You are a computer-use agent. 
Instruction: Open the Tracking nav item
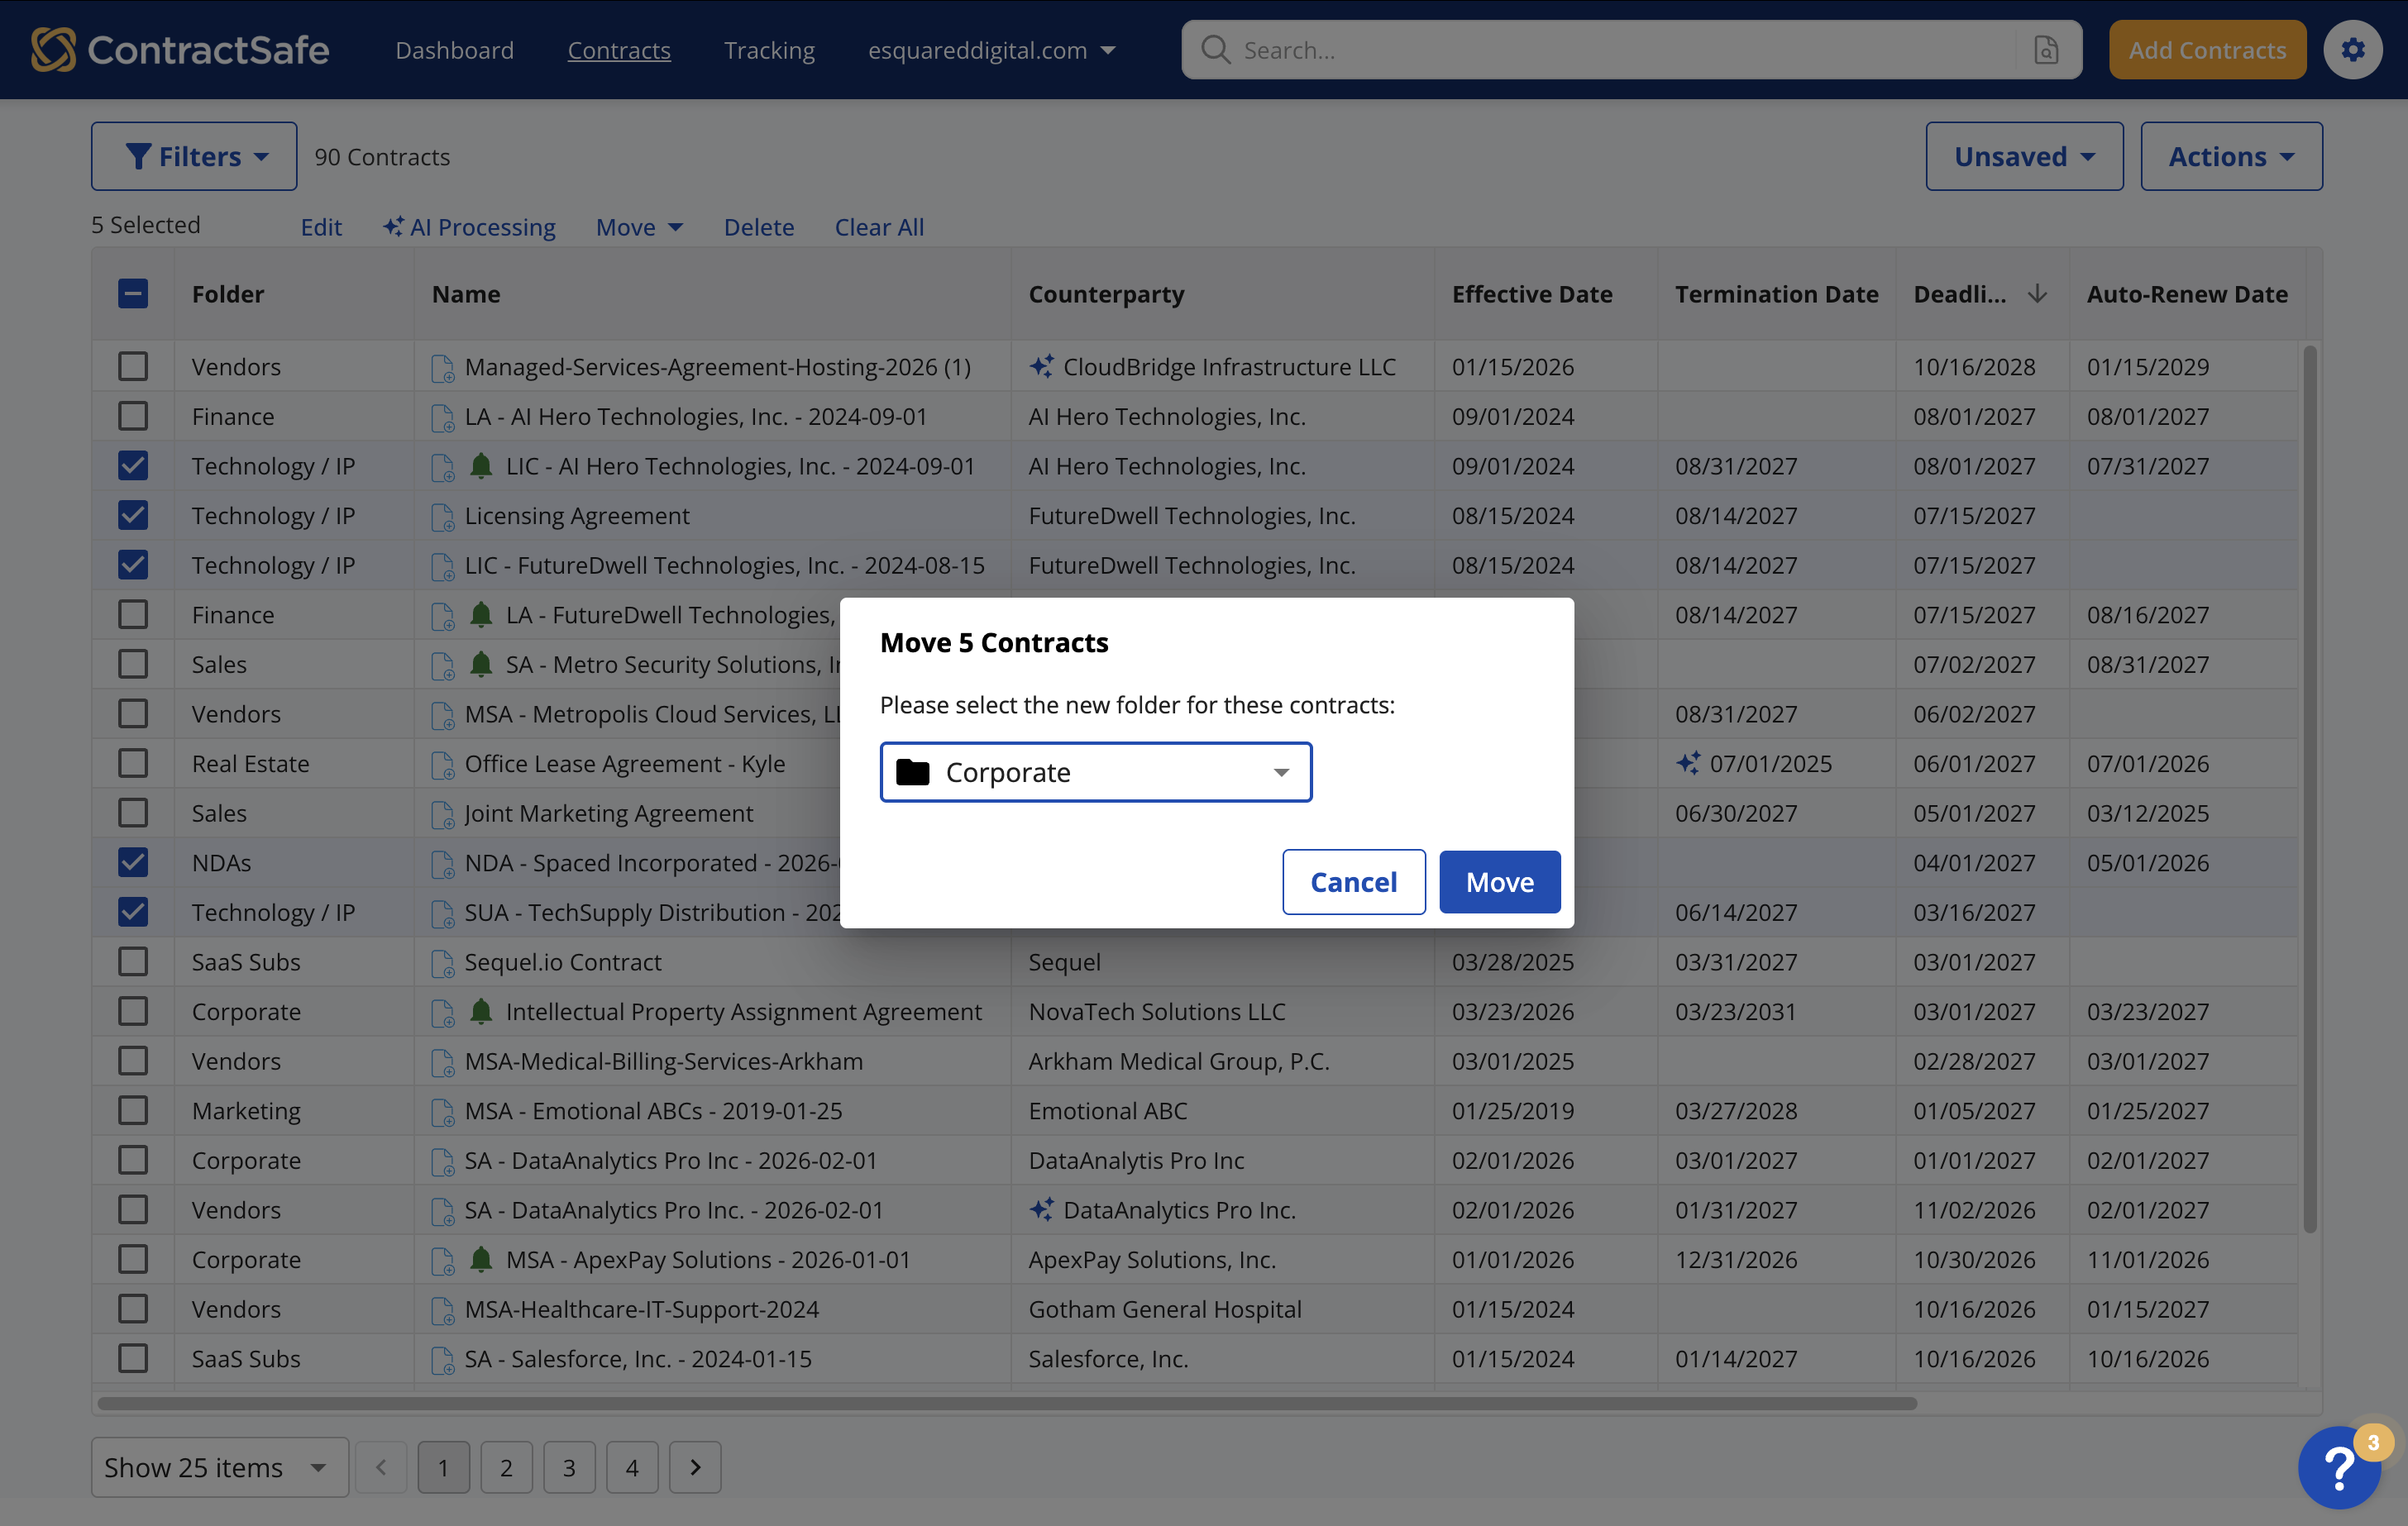(x=769, y=50)
